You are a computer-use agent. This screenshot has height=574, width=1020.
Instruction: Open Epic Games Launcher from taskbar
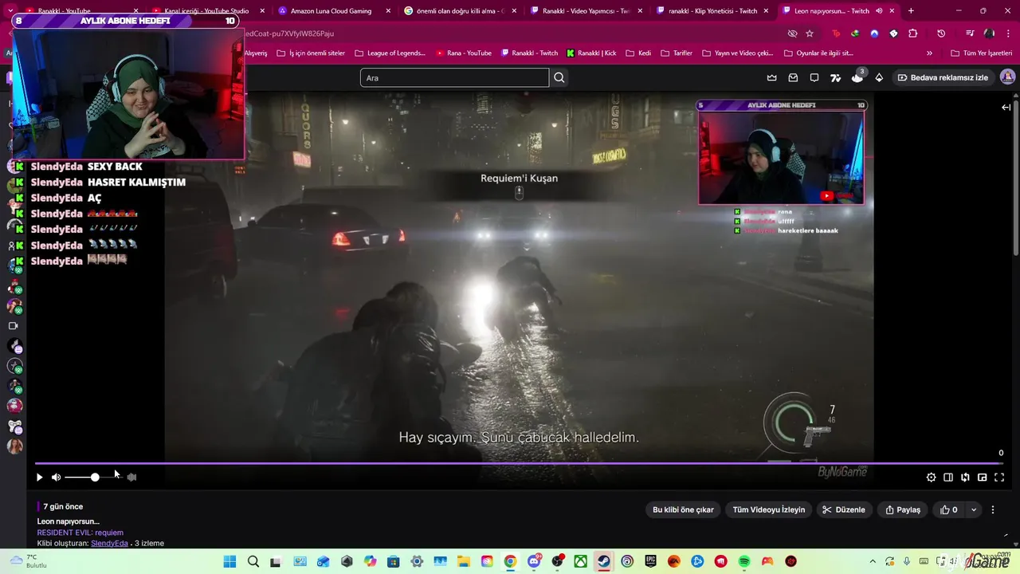[650, 561]
